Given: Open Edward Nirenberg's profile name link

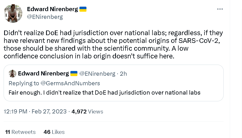Looking at the screenshot, I should coord(53,9).
